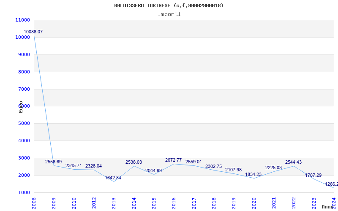The width and height of the screenshot is (338, 211).
Task: Click the 2014 x-axis year label
Action: pyautogui.click(x=134, y=203)
